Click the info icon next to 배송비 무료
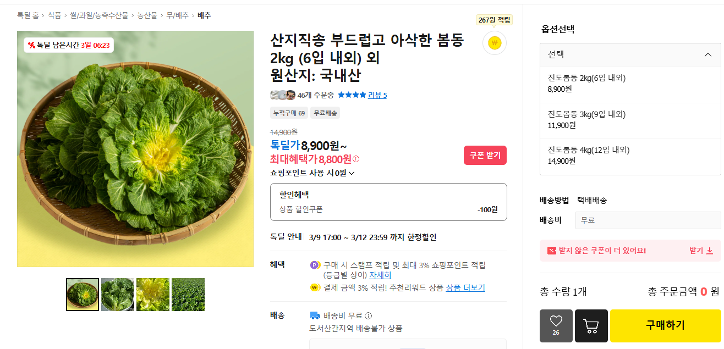 (x=369, y=316)
